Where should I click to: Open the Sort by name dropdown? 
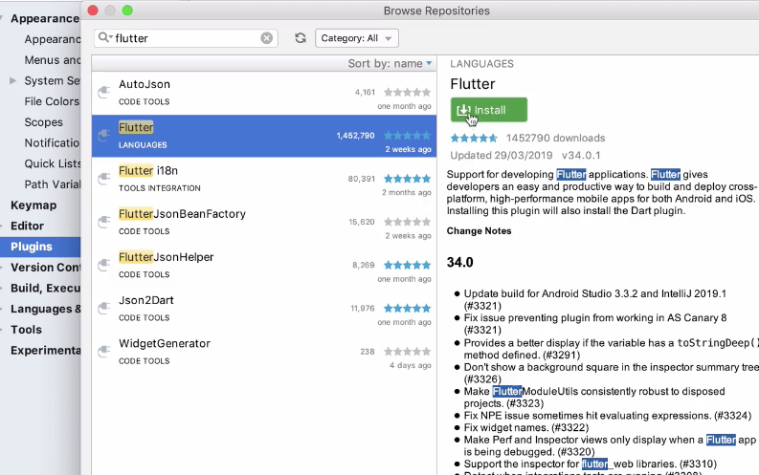click(x=390, y=64)
